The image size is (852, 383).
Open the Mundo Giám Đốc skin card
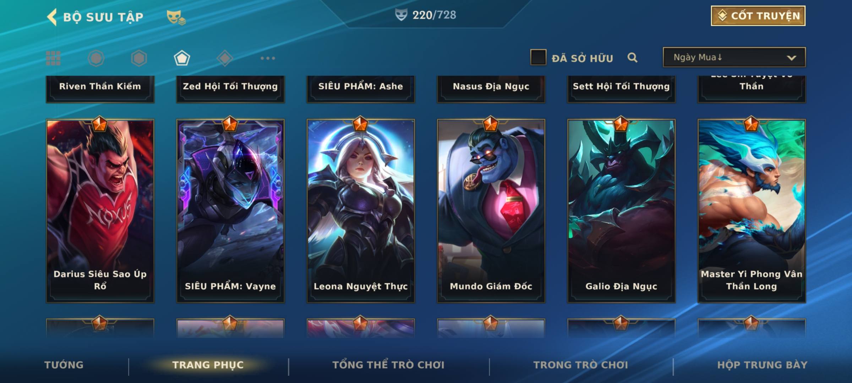tap(491, 211)
